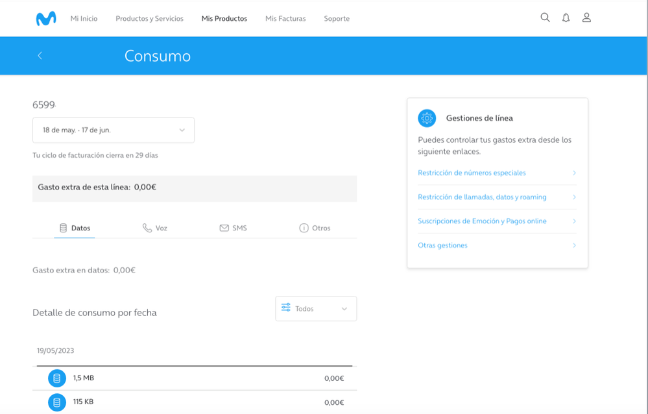Expand Restricción de números especiales chevron
This screenshot has height=414, width=648.
click(574, 173)
